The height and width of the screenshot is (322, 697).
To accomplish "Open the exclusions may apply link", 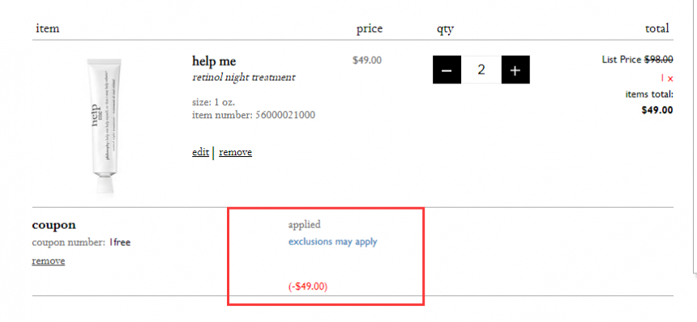I will [x=332, y=242].
